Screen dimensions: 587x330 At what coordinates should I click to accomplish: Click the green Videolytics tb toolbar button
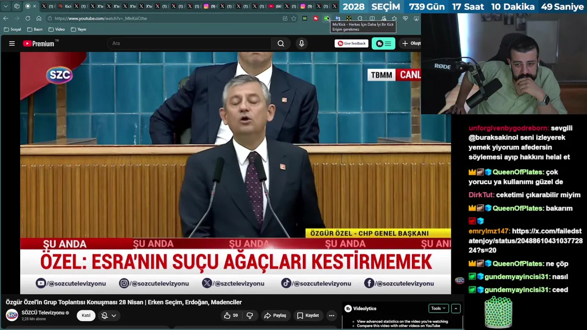coord(383,44)
